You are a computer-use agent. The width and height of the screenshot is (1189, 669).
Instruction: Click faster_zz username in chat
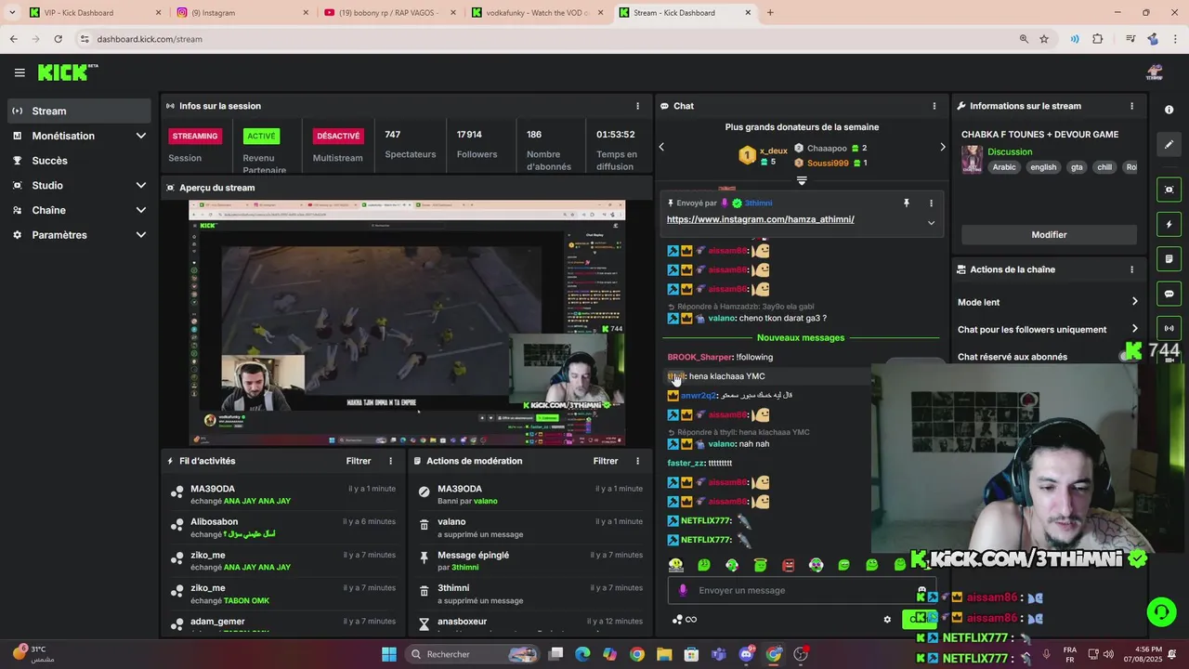(x=686, y=463)
